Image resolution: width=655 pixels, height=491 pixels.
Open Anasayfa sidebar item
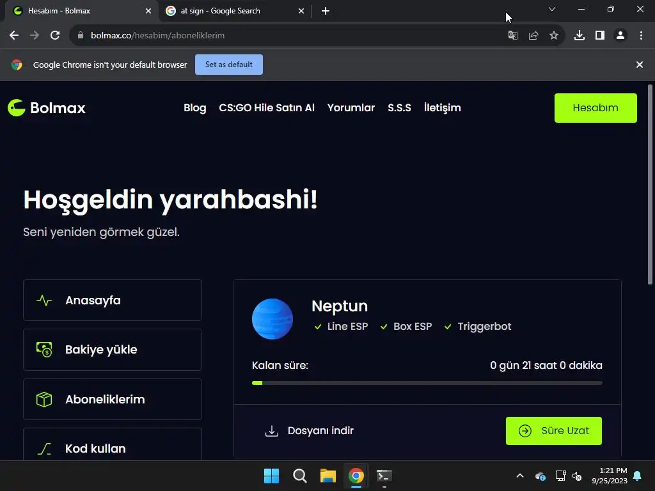113,300
